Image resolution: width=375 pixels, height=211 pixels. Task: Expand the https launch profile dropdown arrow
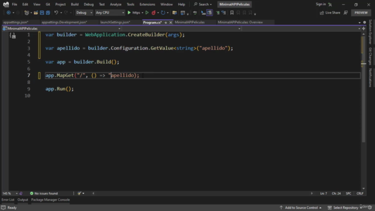142,13
